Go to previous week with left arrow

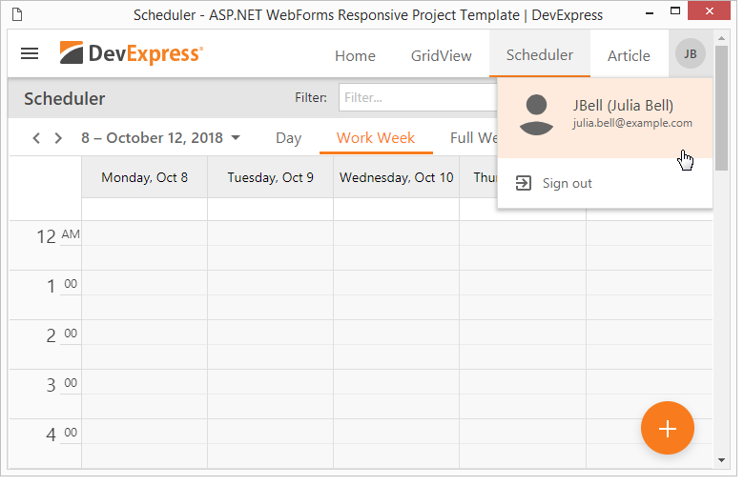(x=36, y=138)
